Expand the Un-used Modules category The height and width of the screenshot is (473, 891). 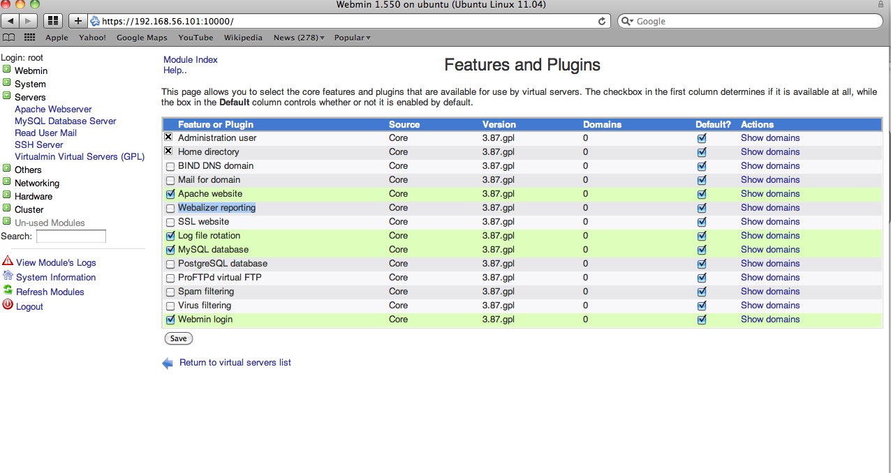6,222
